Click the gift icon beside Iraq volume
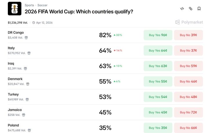 pos(25,68)
